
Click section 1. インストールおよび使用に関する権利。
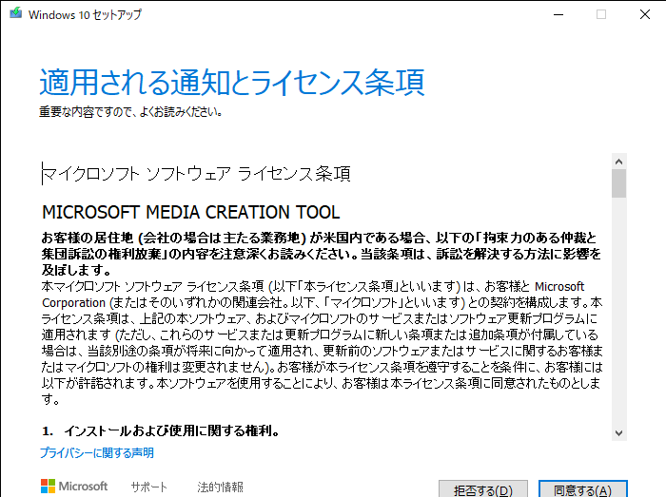[x=161, y=430]
